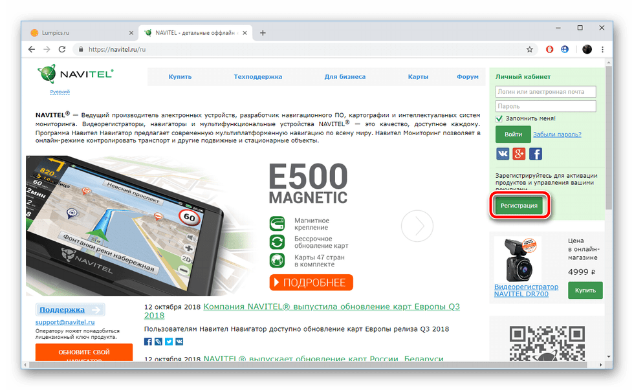Image resolution: width=634 pixels, height=390 pixels.
Task: Sign in with the Google+ icon
Action: click(x=519, y=153)
